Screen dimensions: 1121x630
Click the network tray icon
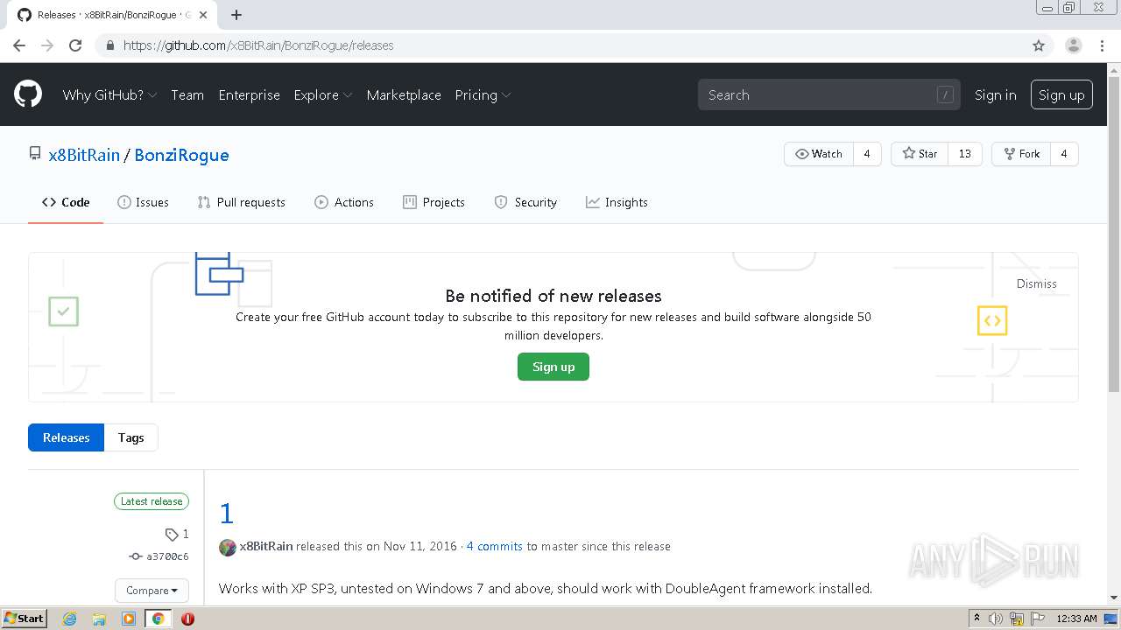point(1017,619)
